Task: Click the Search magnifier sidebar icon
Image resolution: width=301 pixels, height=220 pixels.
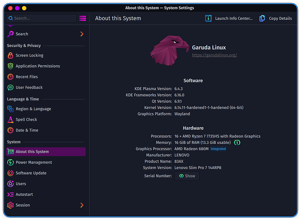Action: click(x=11, y=34)
